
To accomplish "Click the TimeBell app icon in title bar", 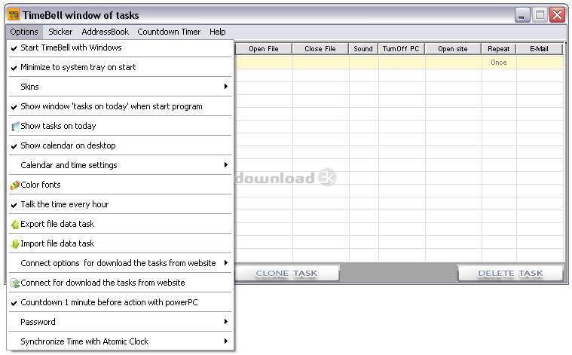I will tap(14, 15).
